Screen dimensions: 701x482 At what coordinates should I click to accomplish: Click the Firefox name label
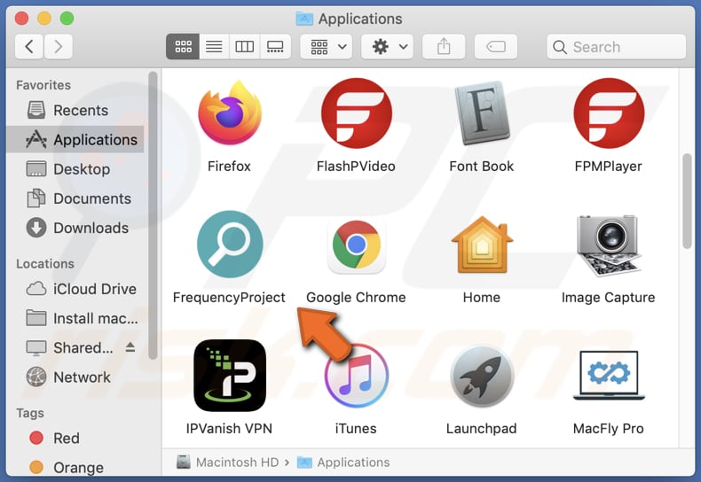tap(229, 166)
